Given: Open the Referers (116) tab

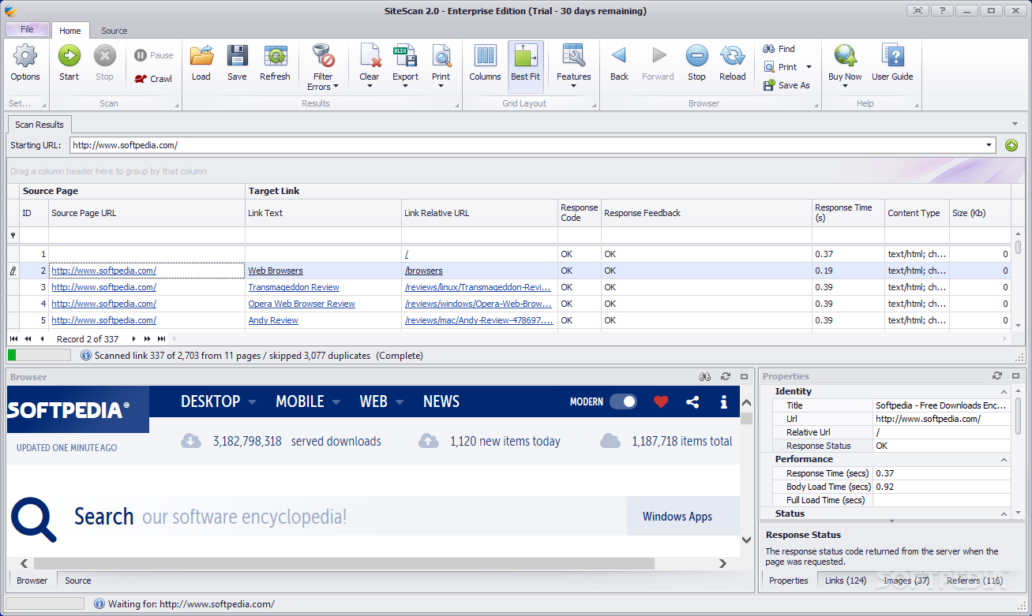Looking at the screenshot, I should point(975,581).
